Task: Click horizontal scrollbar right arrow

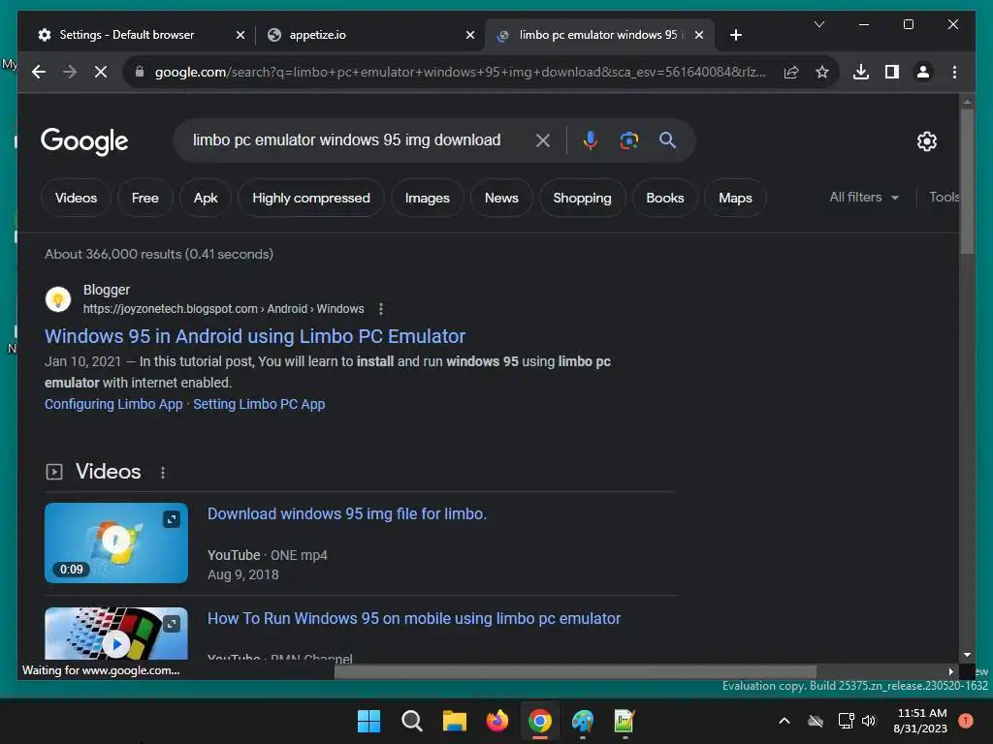Action: point(950,671)
